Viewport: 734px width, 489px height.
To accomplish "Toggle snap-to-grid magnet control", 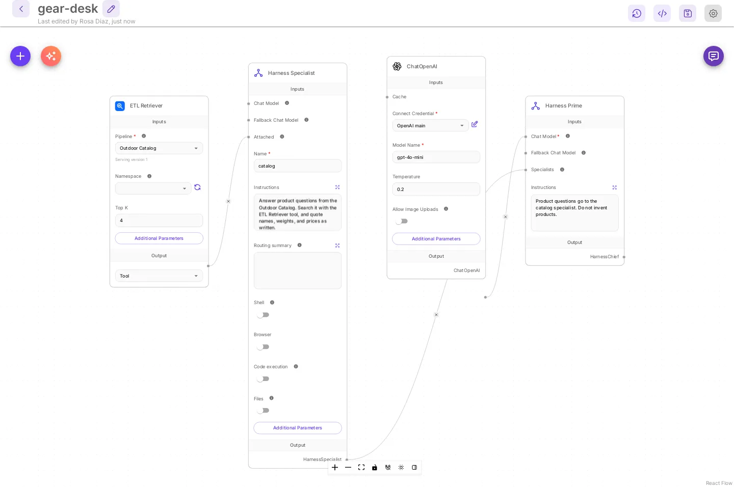I will [x=388, y=468].
